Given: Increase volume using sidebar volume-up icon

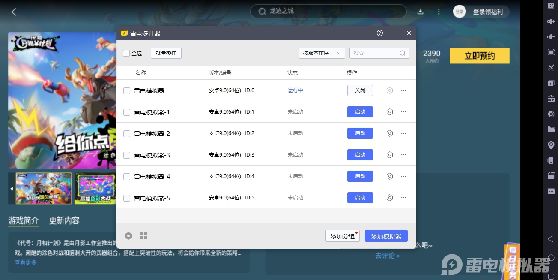Looking at the screenshot, I should click(551, 21).
